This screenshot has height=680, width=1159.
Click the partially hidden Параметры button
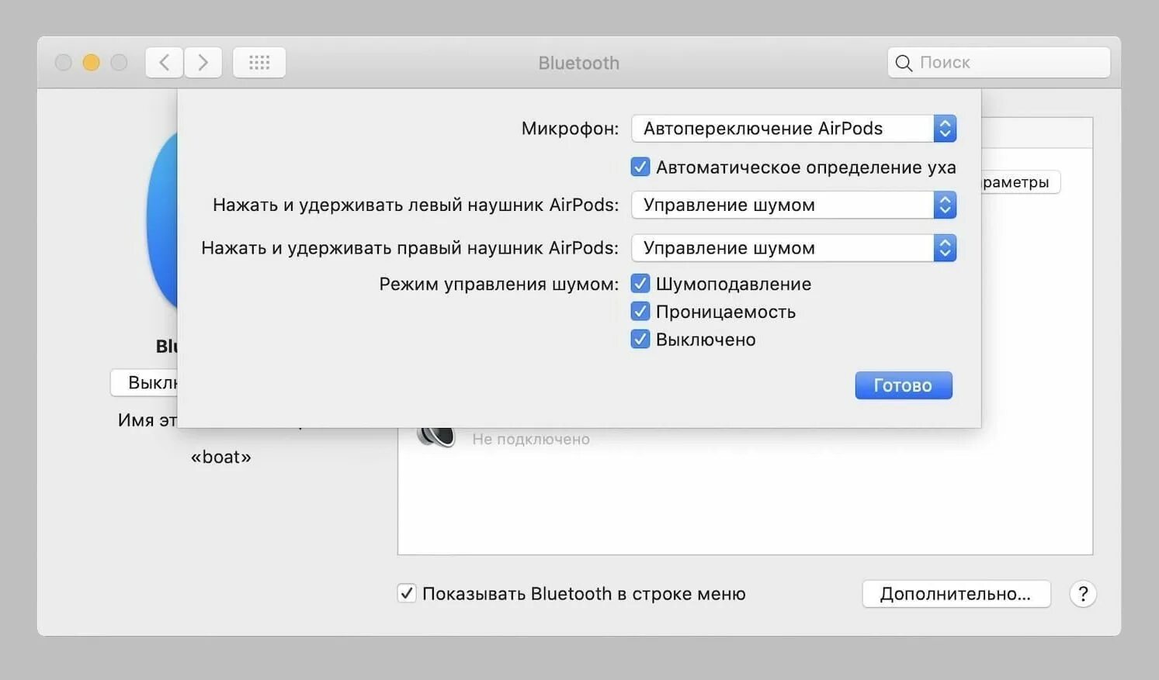point(1020,182)
